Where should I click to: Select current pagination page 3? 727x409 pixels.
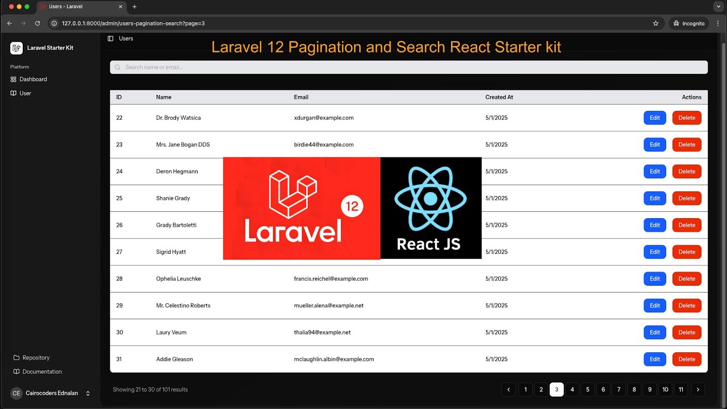pos(557,390)
